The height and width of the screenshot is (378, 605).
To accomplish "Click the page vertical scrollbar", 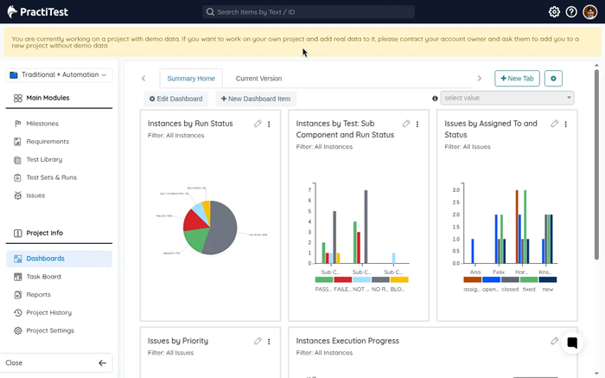I will click(x=596, y=164).
